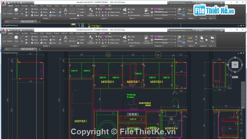This screenshot has height=139, width=247.
Task: Select the Line tool in the lower window
Action: coord(4,39)
